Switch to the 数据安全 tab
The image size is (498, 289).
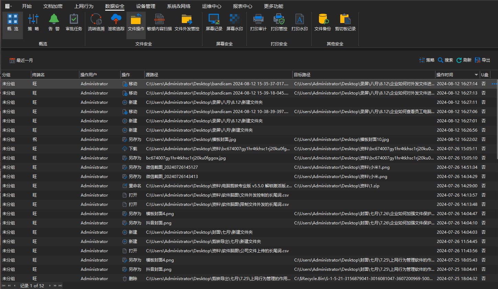pos(115,6)
